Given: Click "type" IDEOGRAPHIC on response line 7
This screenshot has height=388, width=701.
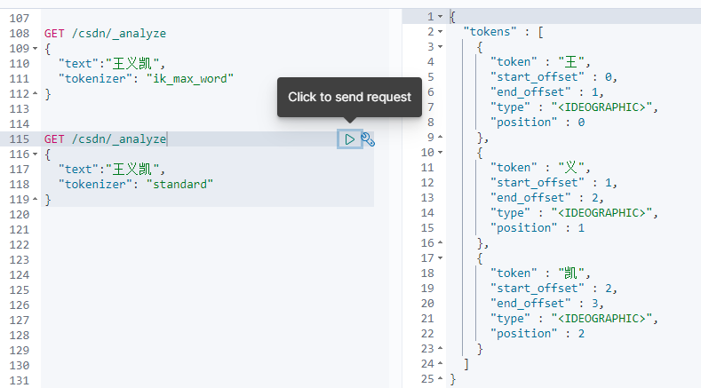Looking at the screenshot, I should (x=571, y=107).
